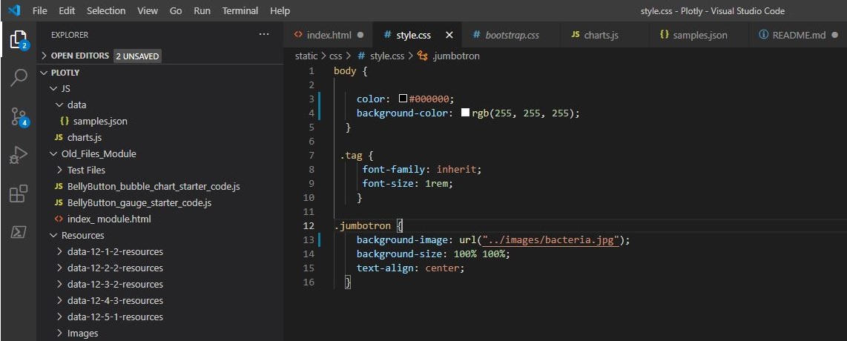
Task: Open the File menu
Action: click(x=40, y=10)
